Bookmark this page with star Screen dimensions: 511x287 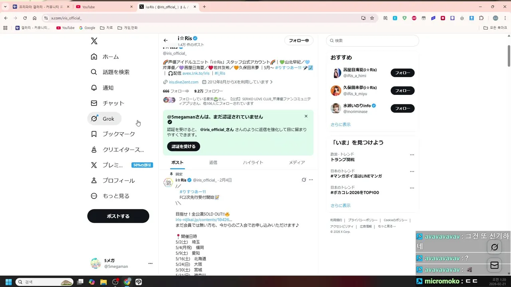[x=372, y=18]
